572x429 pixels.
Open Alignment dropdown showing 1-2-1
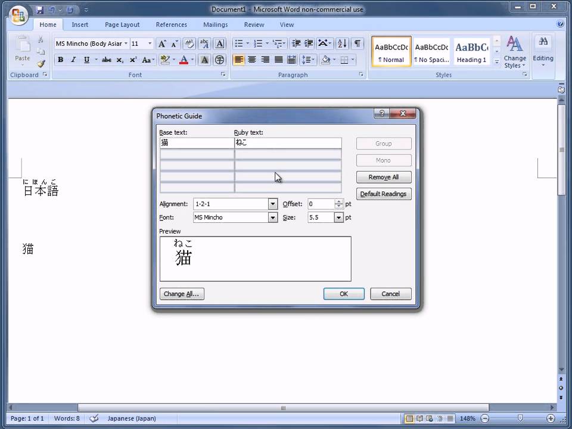(272, 204)
